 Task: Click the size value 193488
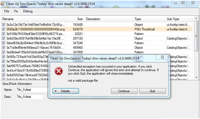(x=78, y=25)
